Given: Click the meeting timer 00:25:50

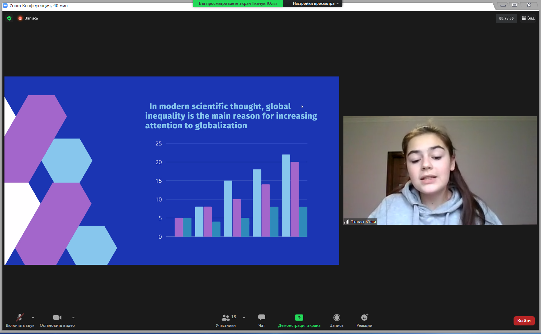Looking at the screenshot, I should point(506,19).
